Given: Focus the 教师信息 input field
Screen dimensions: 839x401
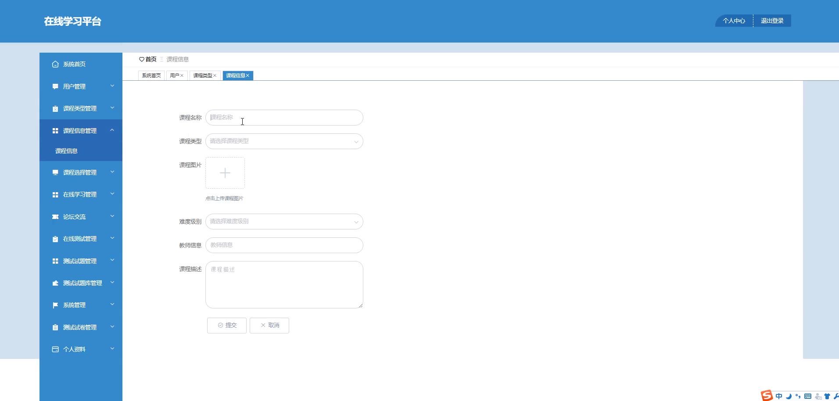Looking at the screenshot, I should pos(284,245).
